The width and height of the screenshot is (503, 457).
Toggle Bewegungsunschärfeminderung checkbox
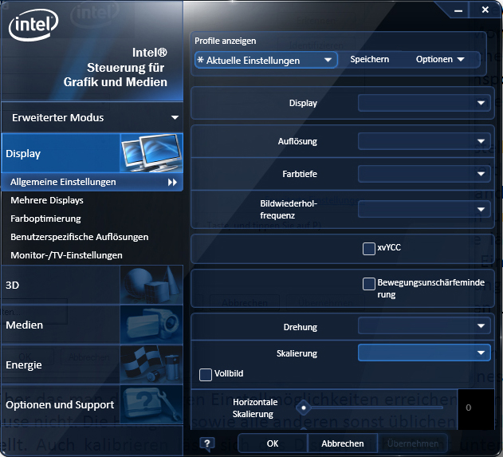point(369,284)
